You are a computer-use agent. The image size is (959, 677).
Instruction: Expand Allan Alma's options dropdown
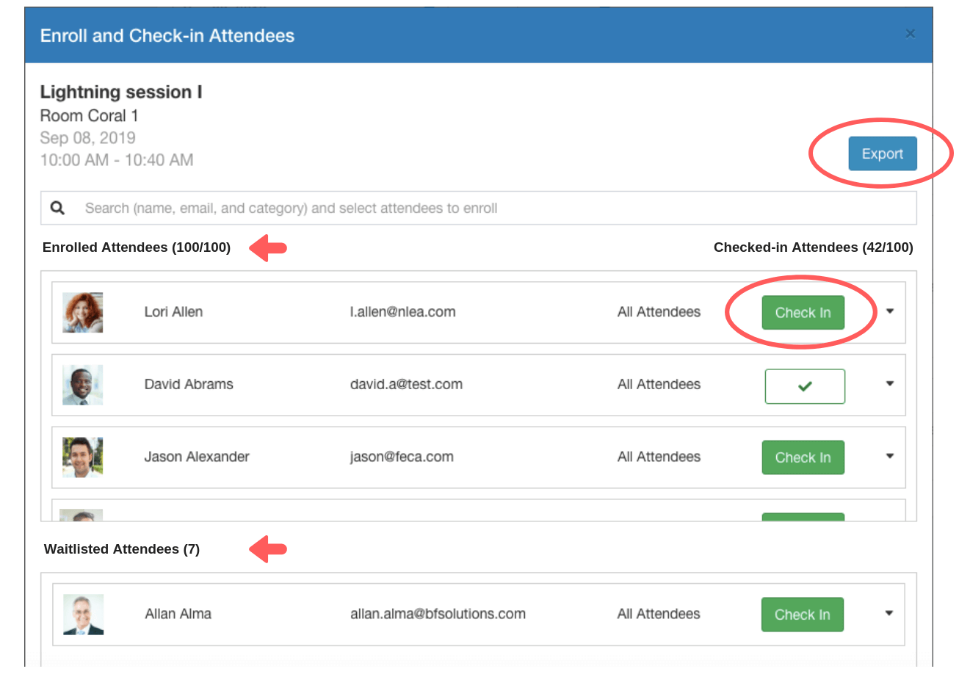889,613
